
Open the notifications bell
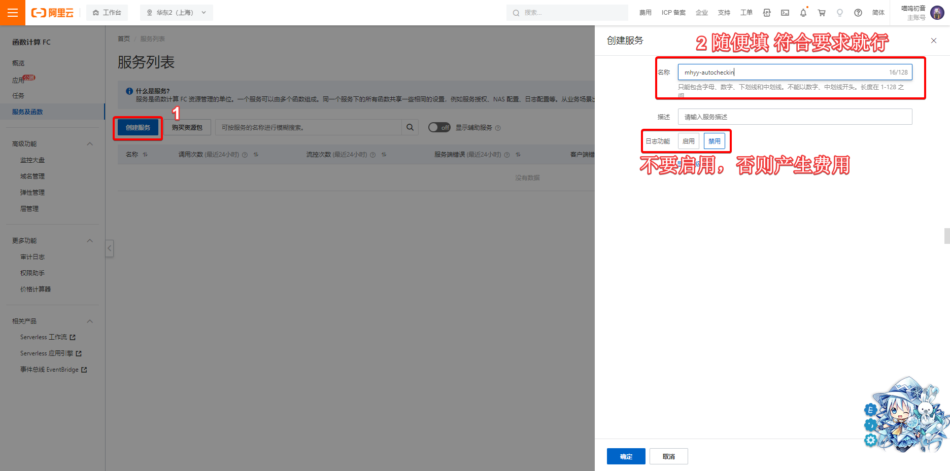tap(803, 13)
